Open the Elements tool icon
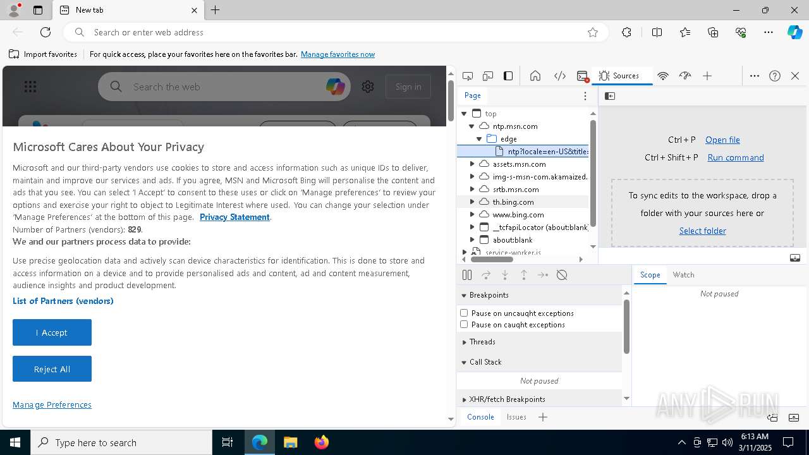The image size is (809, 455). [560, 76]
